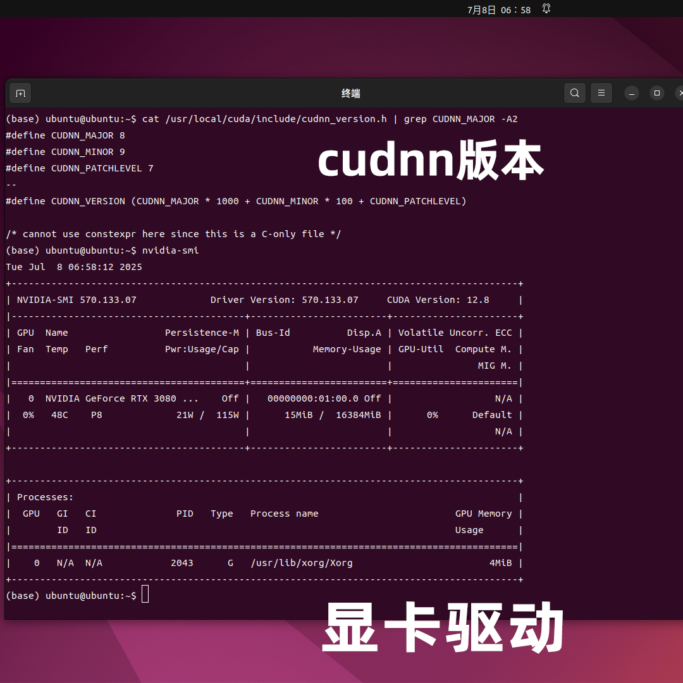This screenshot has height=683, width=683.
Task: Click the timestamp "Tue Jul 8 06:58:12 2025"
Action: pyautogui.click(x=74, y=267)
